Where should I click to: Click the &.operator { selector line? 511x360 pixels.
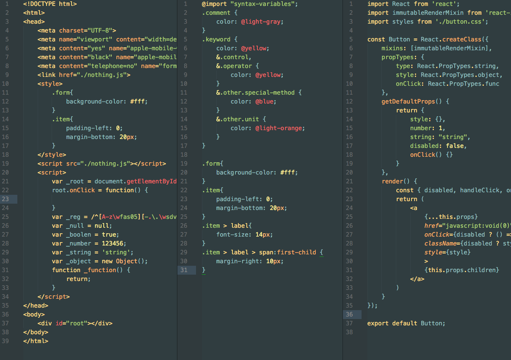click(x=238, y=66)
